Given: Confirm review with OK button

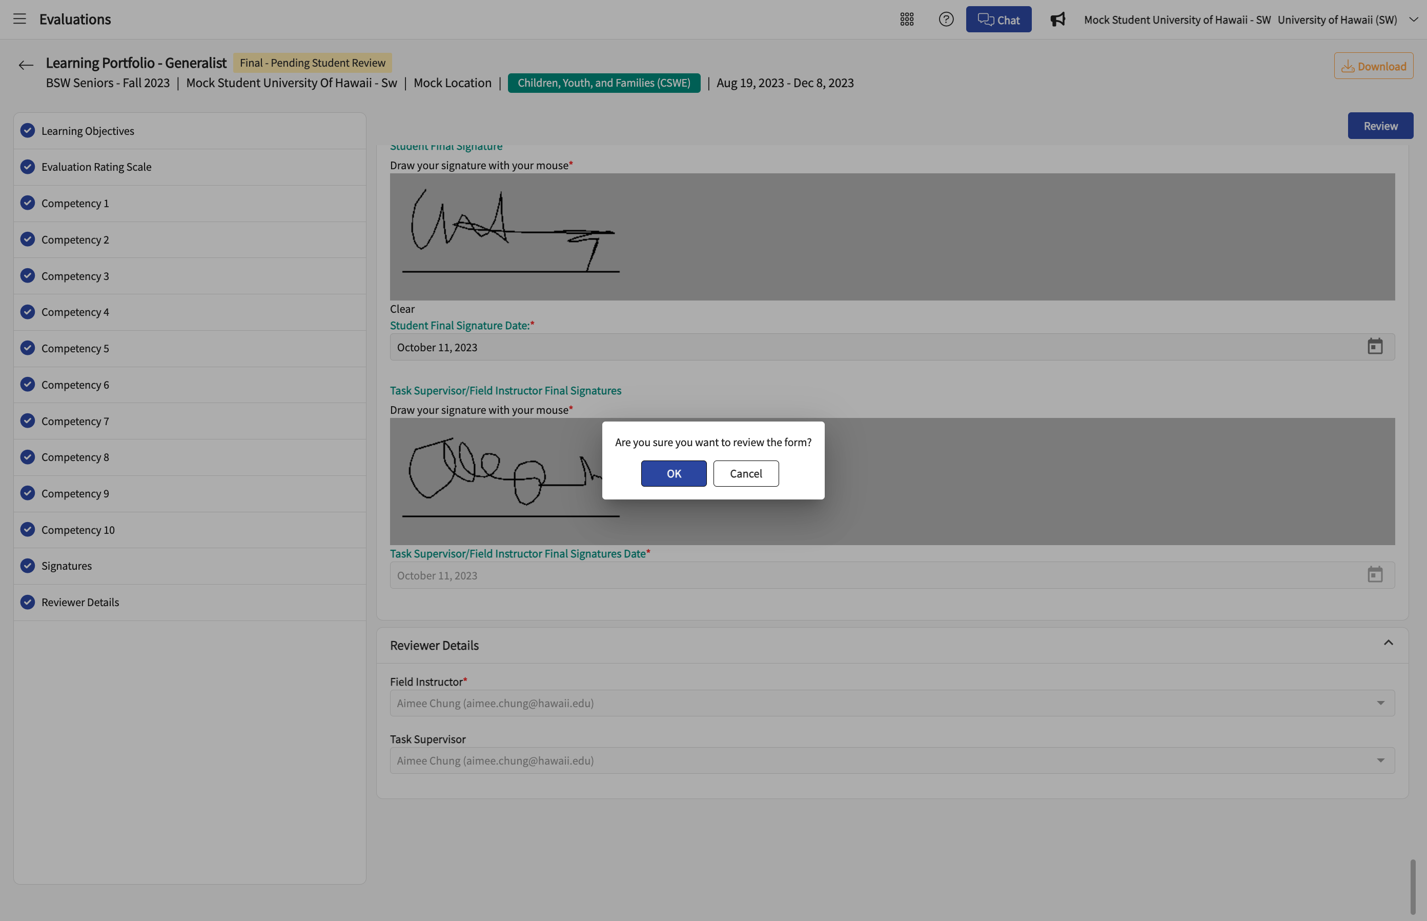Looking at the screenshot, I should tap(674, 474).
